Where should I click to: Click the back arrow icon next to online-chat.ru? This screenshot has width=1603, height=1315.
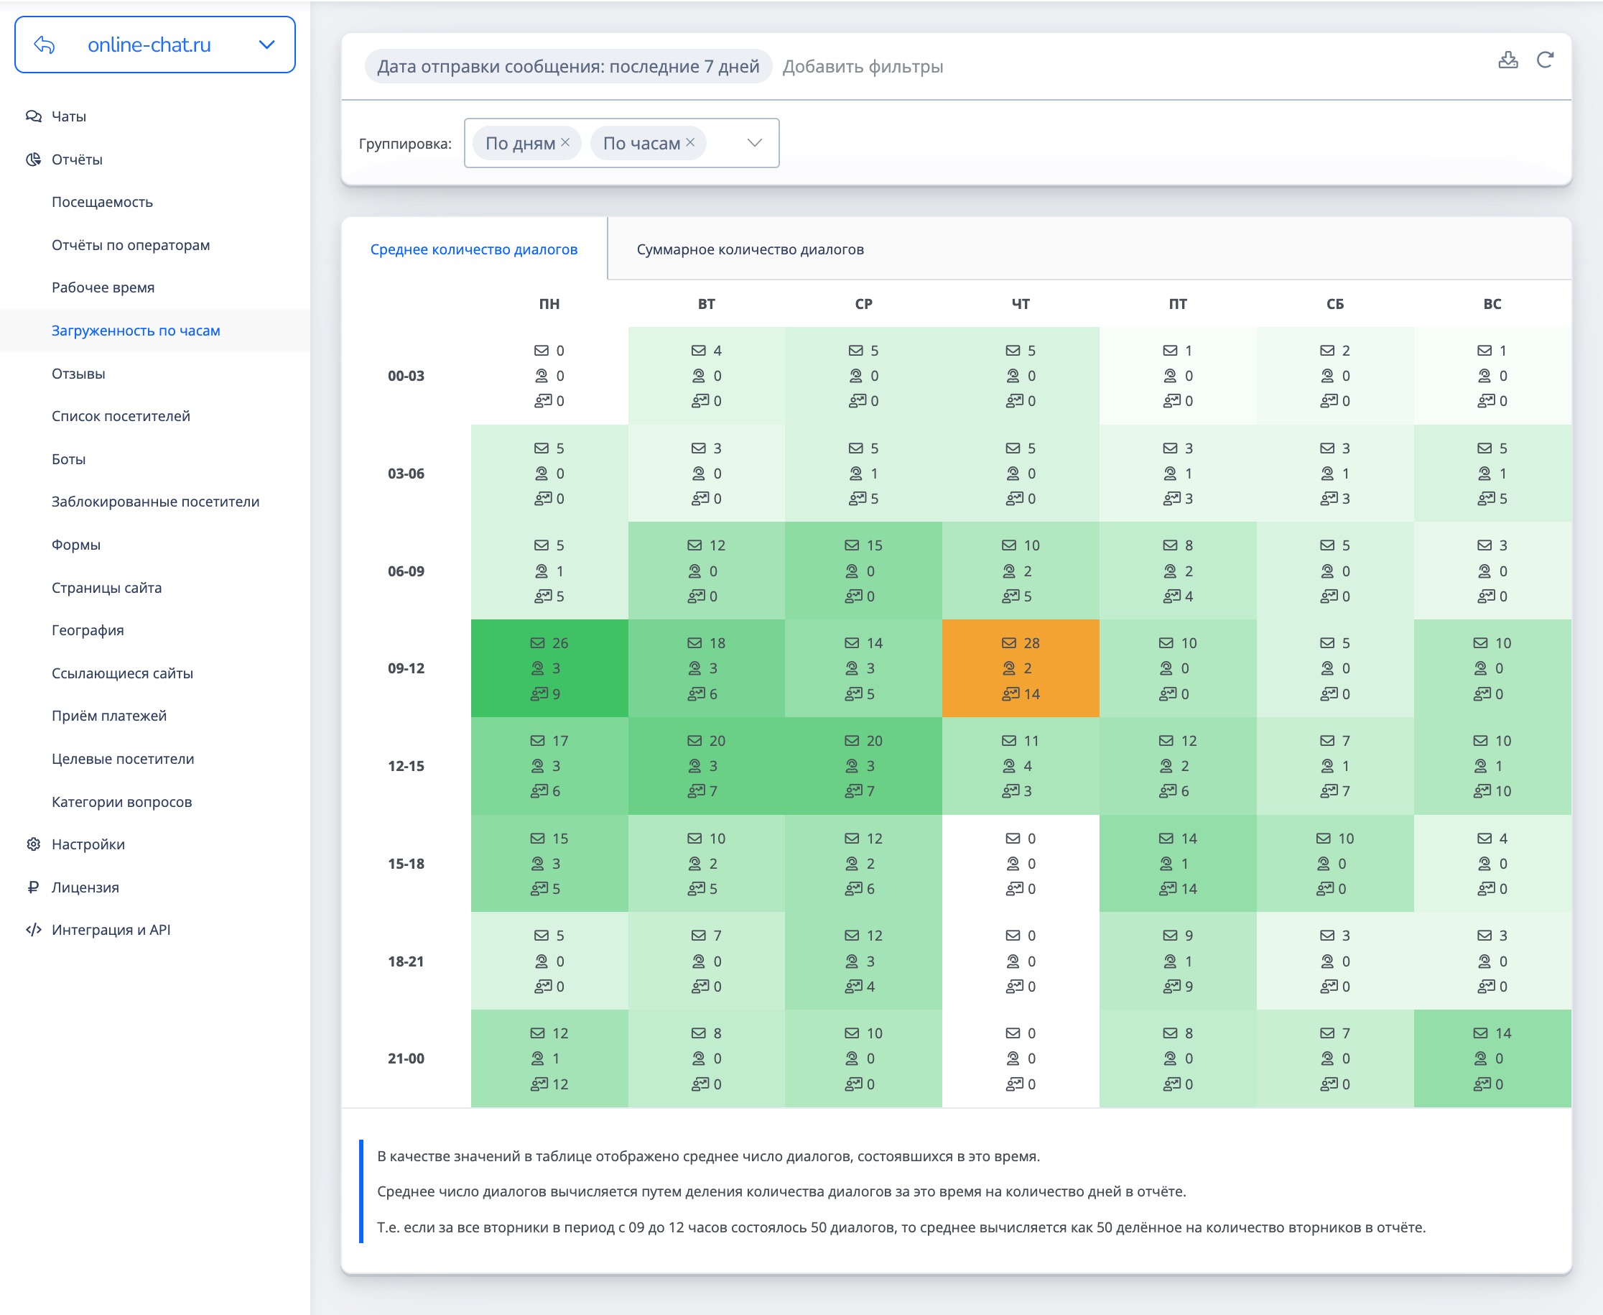tap(45, 45)
